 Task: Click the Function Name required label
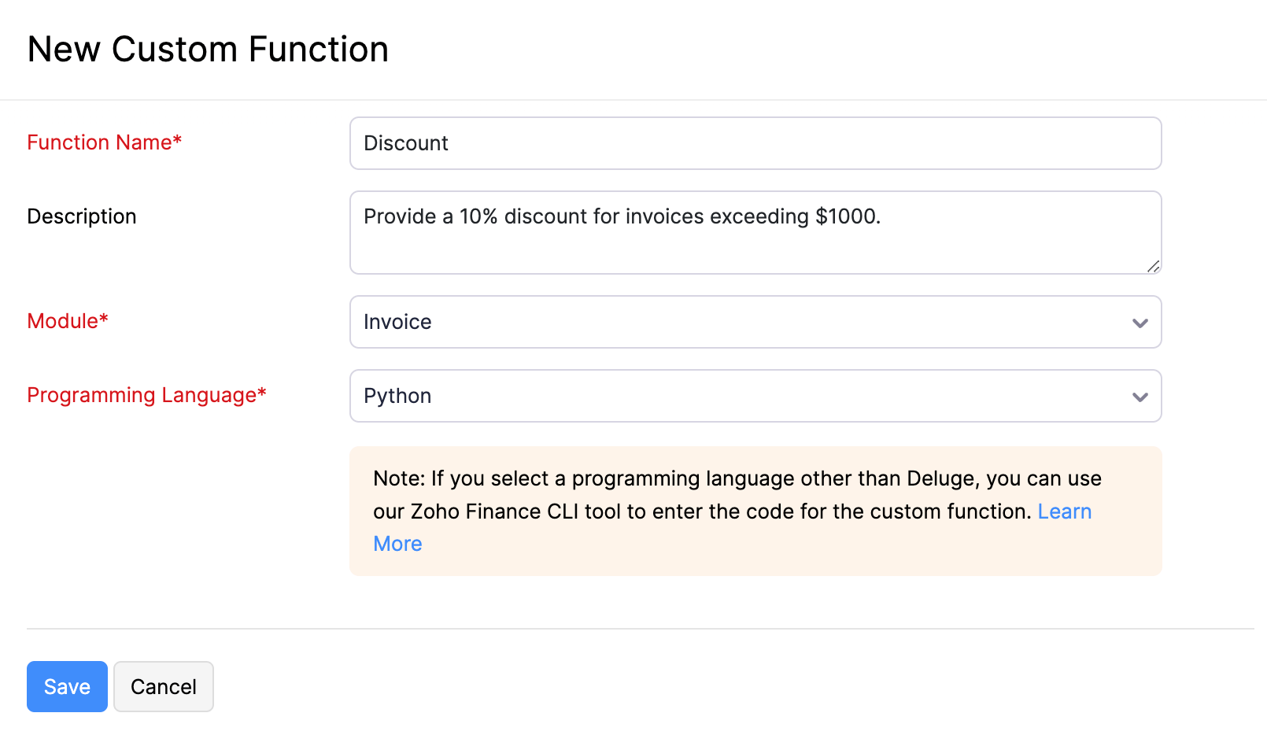point(104,142)
